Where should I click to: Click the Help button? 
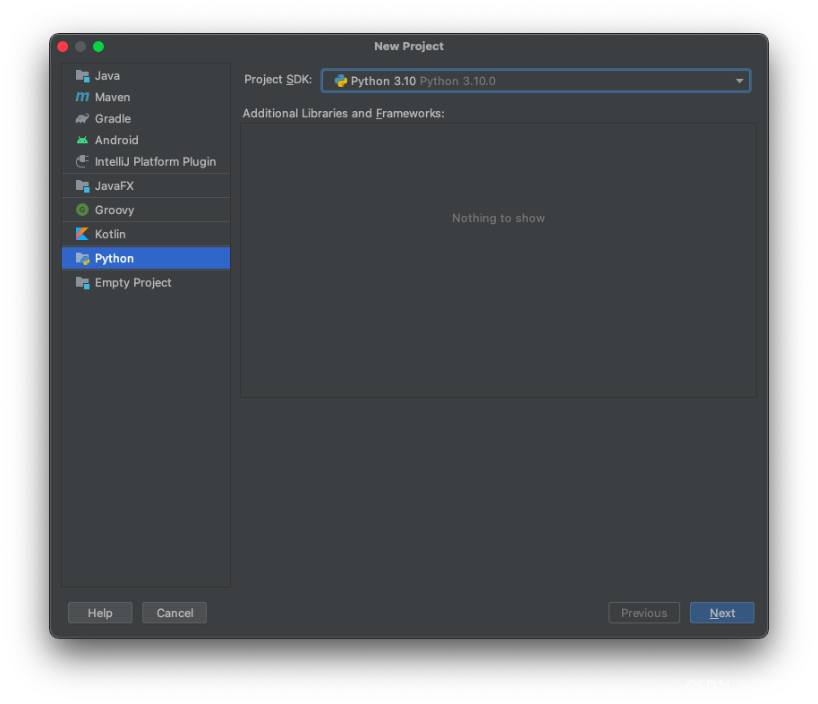pos(100,613)
